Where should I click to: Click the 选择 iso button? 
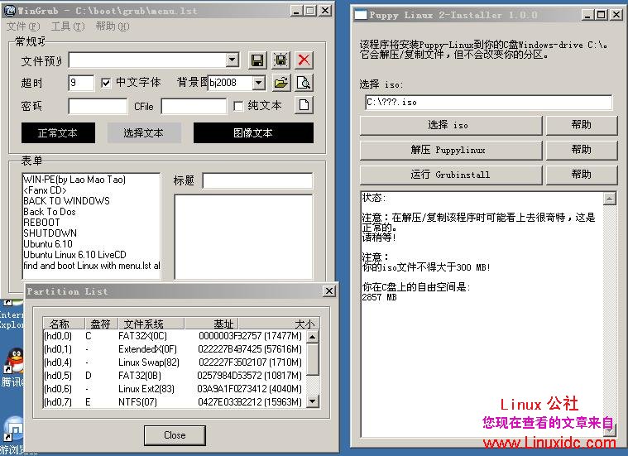(451, 126)
